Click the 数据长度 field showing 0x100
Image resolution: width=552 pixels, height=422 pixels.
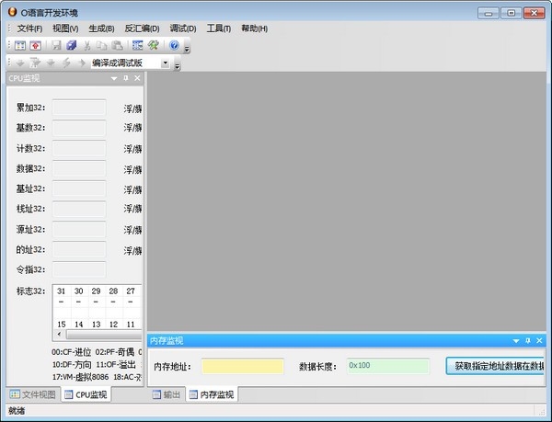point(386,366)
